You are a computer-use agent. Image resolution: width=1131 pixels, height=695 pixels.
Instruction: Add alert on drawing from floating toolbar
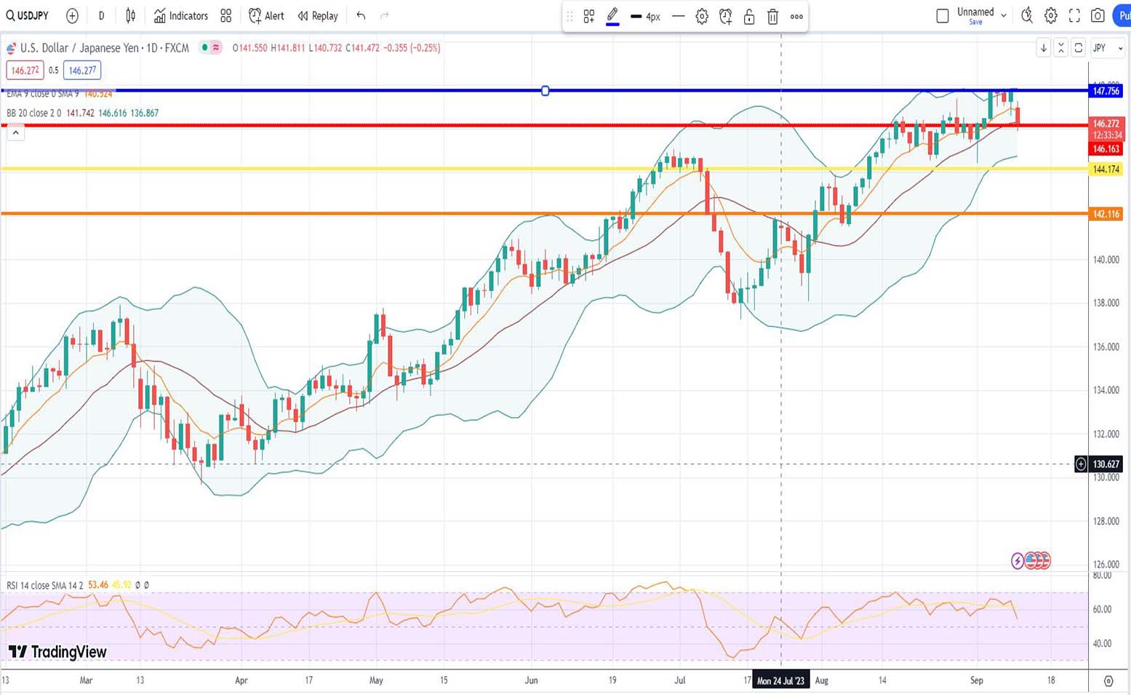pyautogui.click(x=725, y=16)
